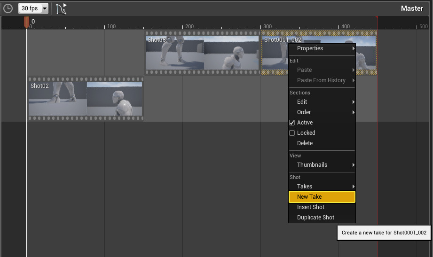
Task: Open the Order submenu
Action: click(x=322, y=112)
